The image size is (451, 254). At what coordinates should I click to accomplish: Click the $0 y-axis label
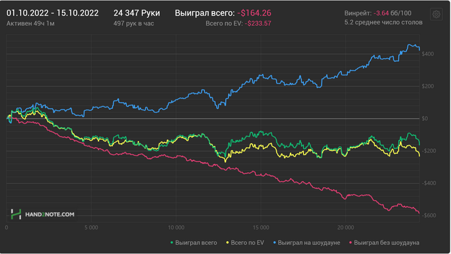click(x=425, y=119)
